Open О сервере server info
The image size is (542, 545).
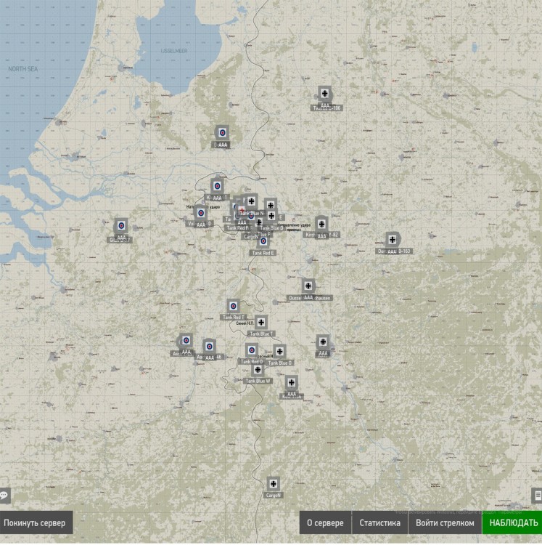325,522
